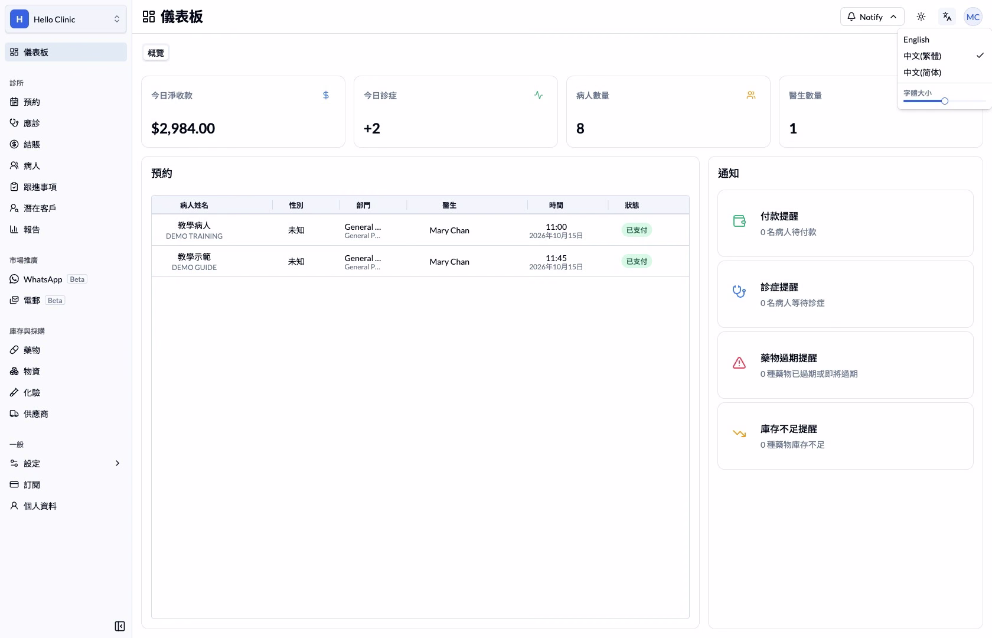The height and width of the screenshot is (638, 992).
Task: Toggle the light/dark theme sun icon
Action: coord(921,17)
